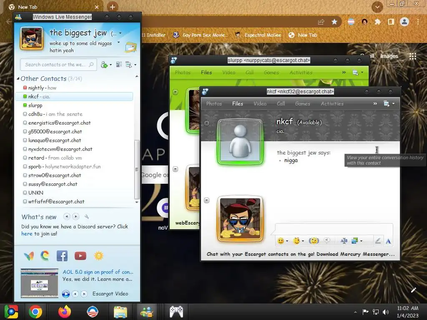Click the MSN butterfly icon in bottom bar
Screen dimensions: 427x320
(x=29, y=256)
